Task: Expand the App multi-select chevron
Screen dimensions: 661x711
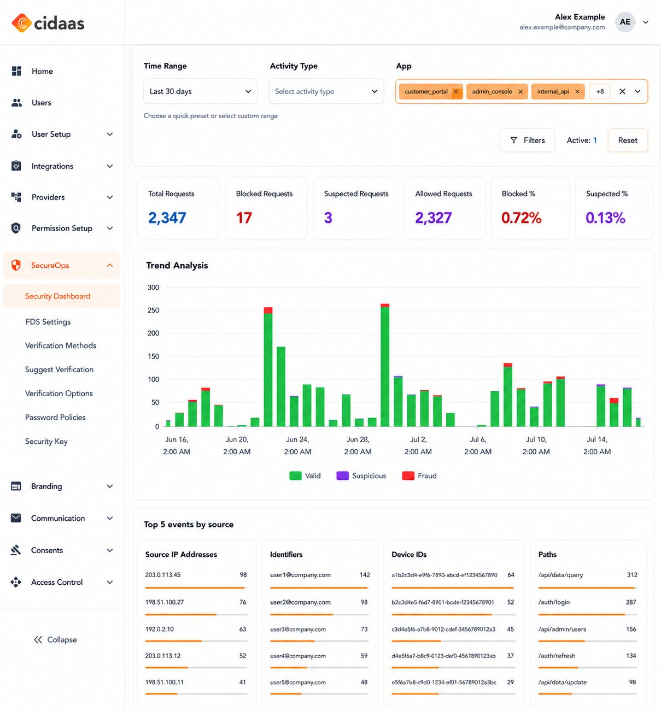Action: [637, 91]
